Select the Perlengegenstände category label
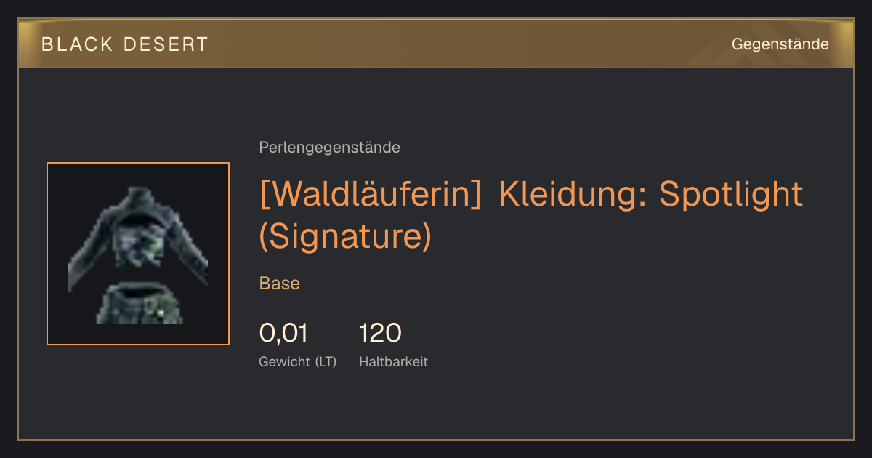This screenshot has width=872, height=458. coord(329,148)
